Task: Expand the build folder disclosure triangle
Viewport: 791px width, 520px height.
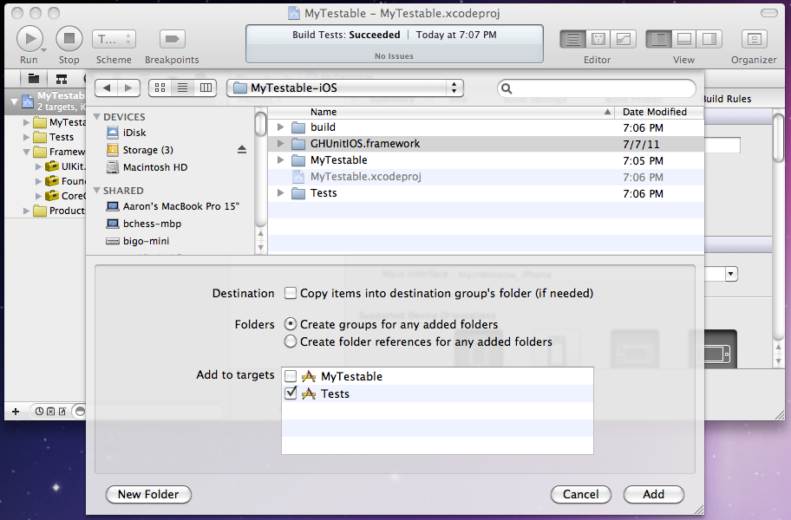Action: point(281,127)
